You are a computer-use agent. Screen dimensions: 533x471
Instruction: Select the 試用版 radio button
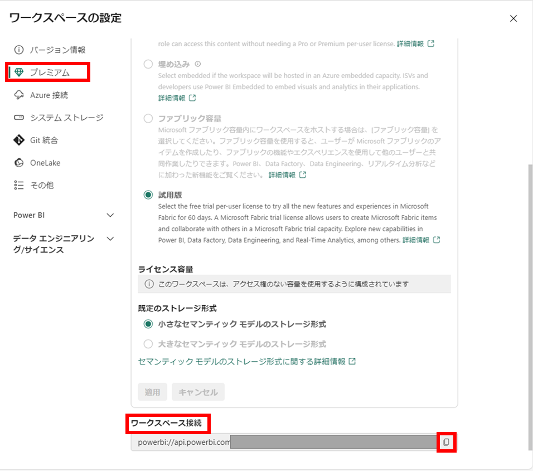(x=148, y=195)
